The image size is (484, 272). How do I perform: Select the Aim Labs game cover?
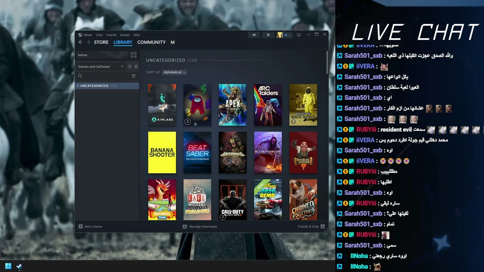[x=162, y=105]
